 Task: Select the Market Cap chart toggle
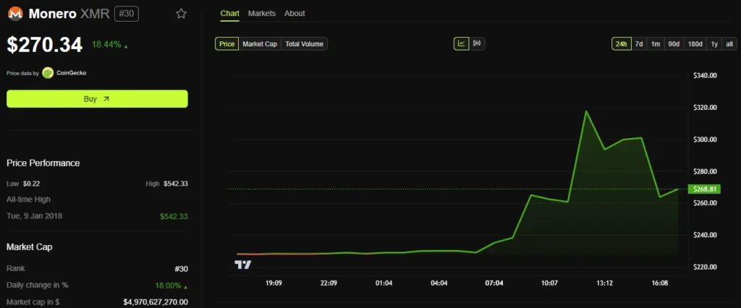(x=260, y=44)
